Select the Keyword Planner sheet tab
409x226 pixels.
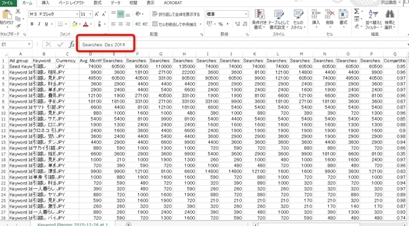click(x=73, y=224)
